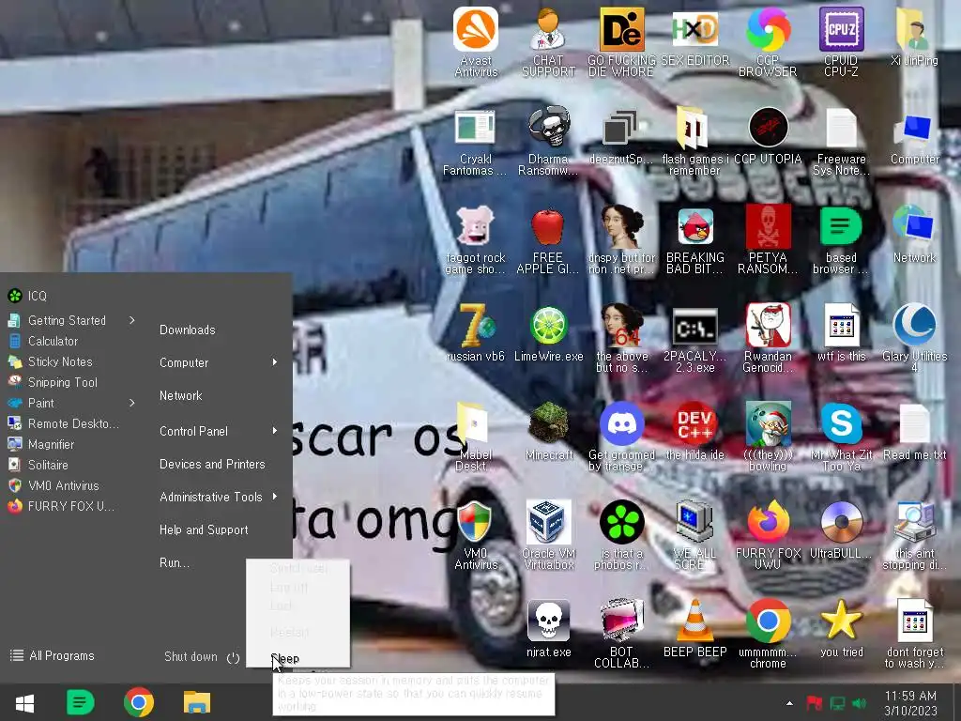Open Downloads in Start menu
The width and height of the screenshot is (961, 721).
(x=187, y=330)
